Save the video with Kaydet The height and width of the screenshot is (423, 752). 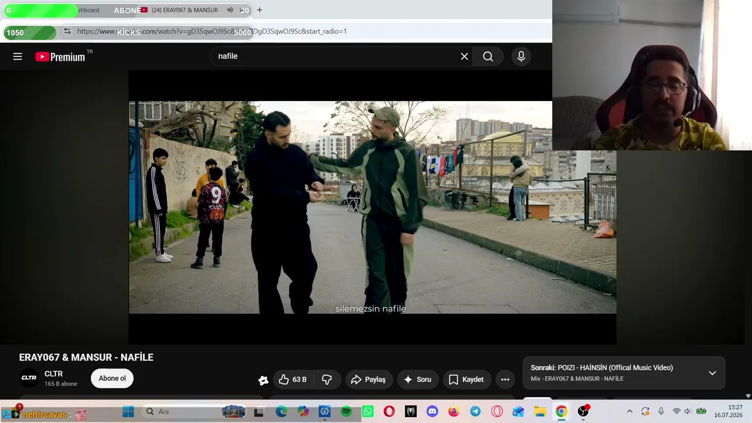point(466,380)
